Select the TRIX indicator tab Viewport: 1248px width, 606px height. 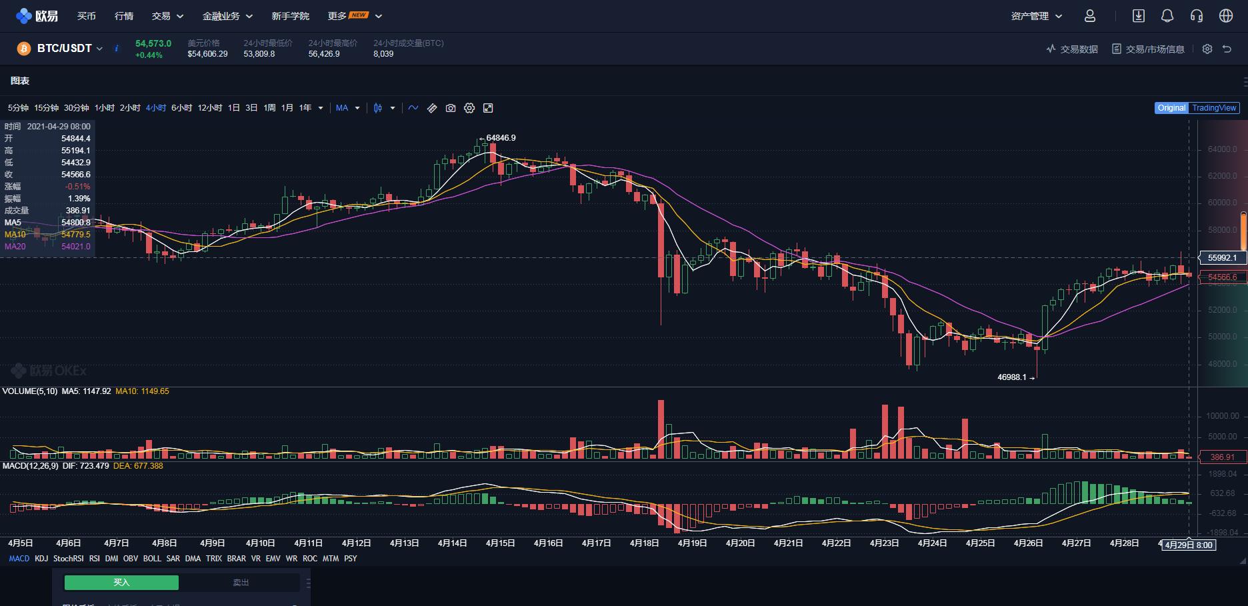(214, 559)
